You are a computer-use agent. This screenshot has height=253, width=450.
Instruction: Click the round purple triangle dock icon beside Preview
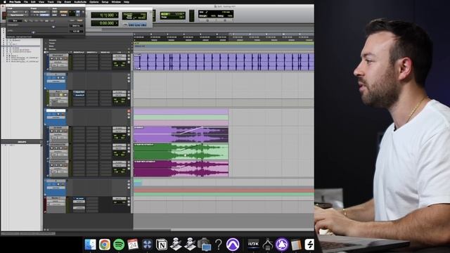(282, 245)
